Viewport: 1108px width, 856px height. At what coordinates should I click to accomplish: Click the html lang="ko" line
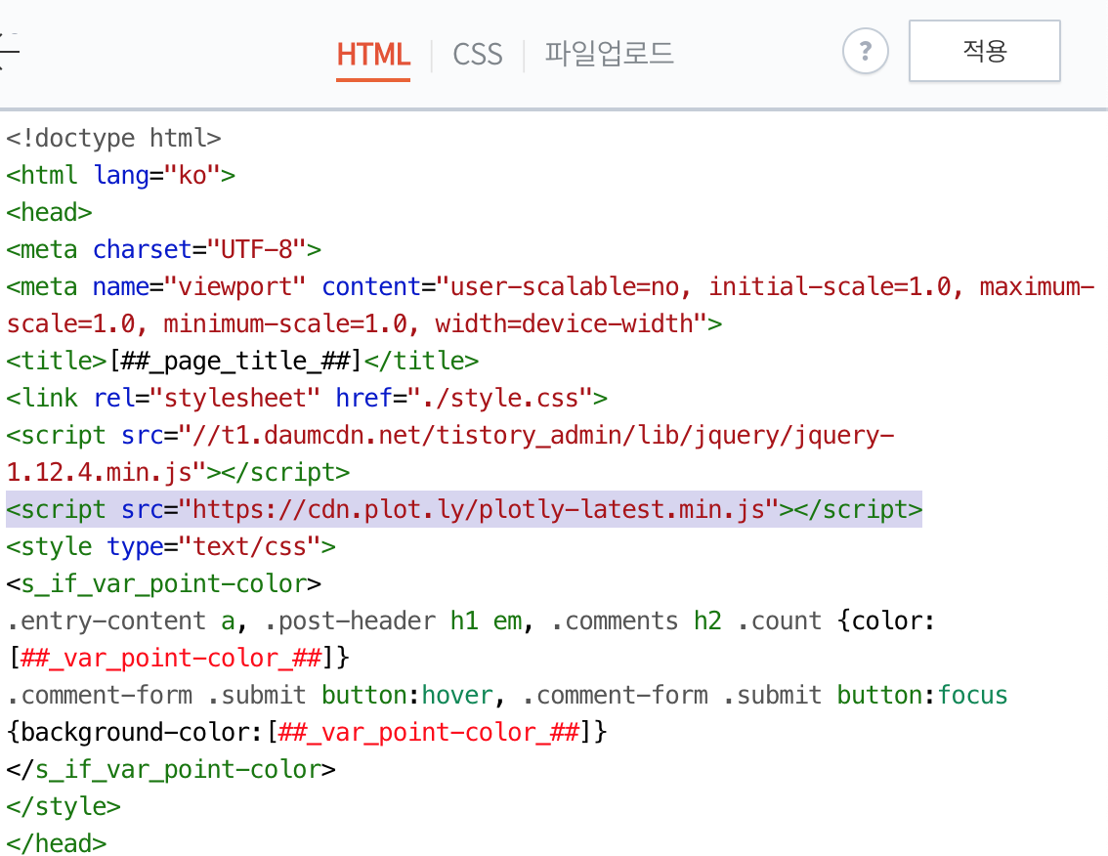pos(121,175)
